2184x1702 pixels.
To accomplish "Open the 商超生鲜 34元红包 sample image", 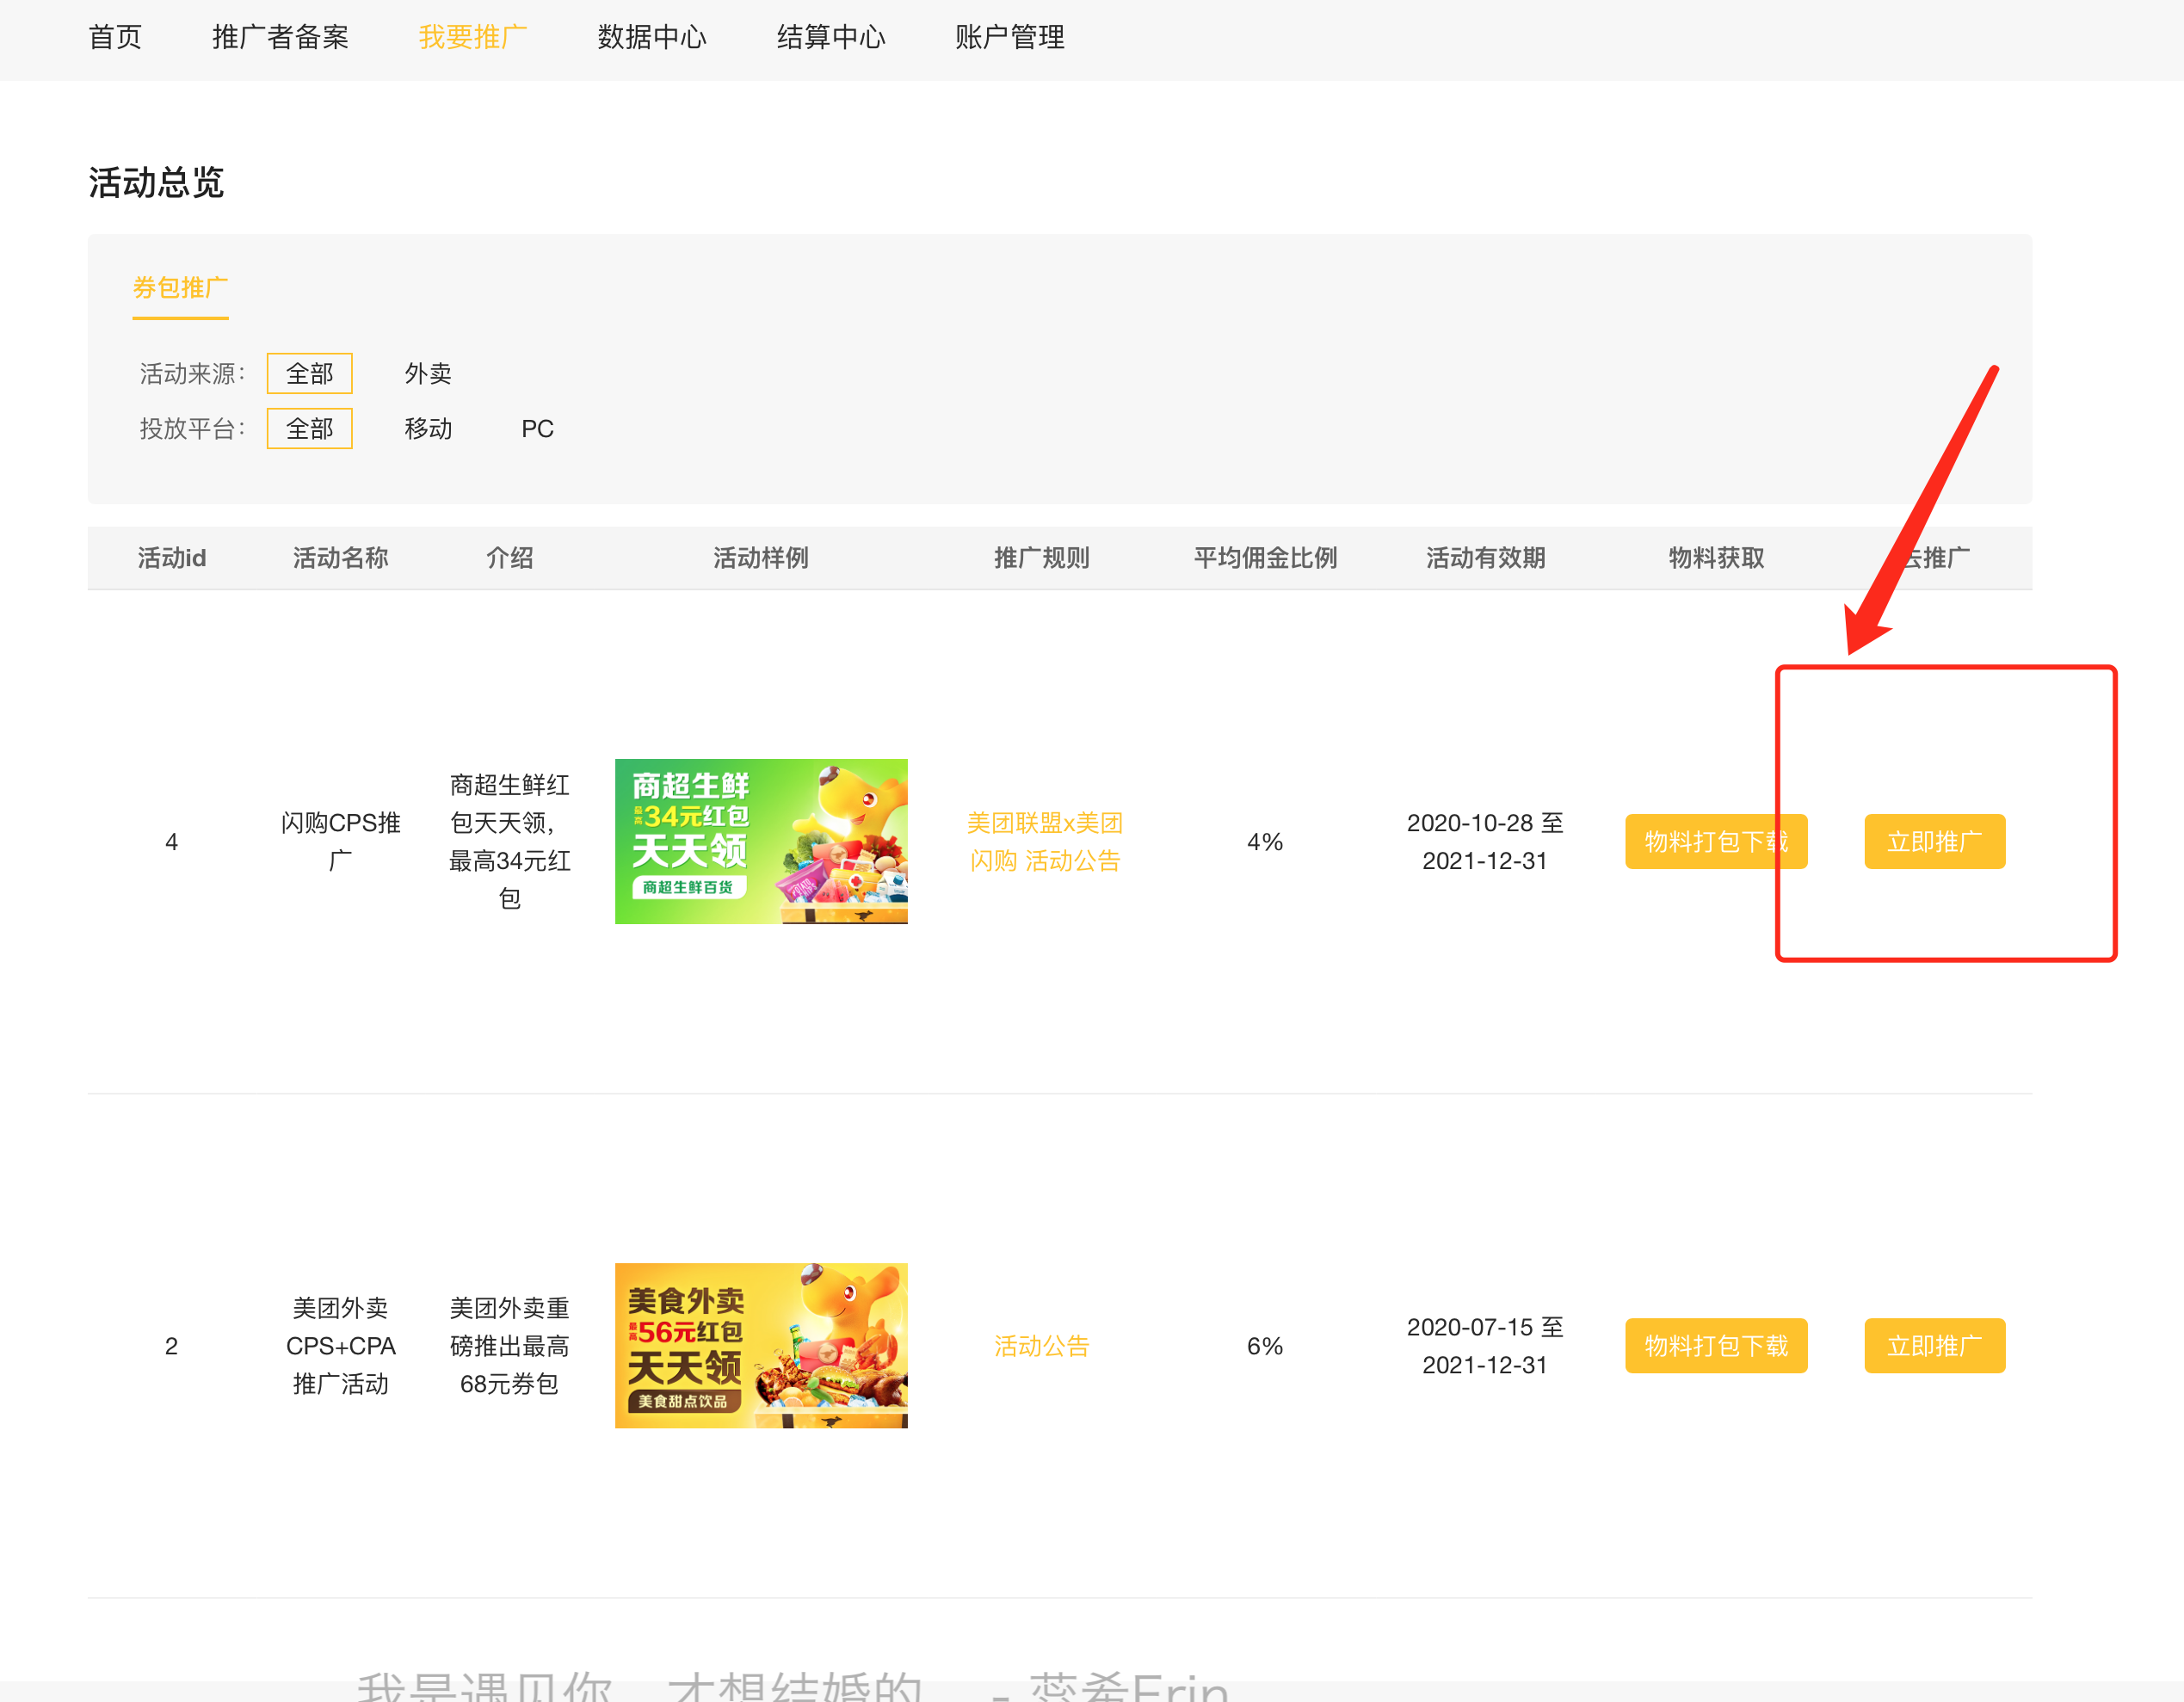I will [x=761, y=842].
